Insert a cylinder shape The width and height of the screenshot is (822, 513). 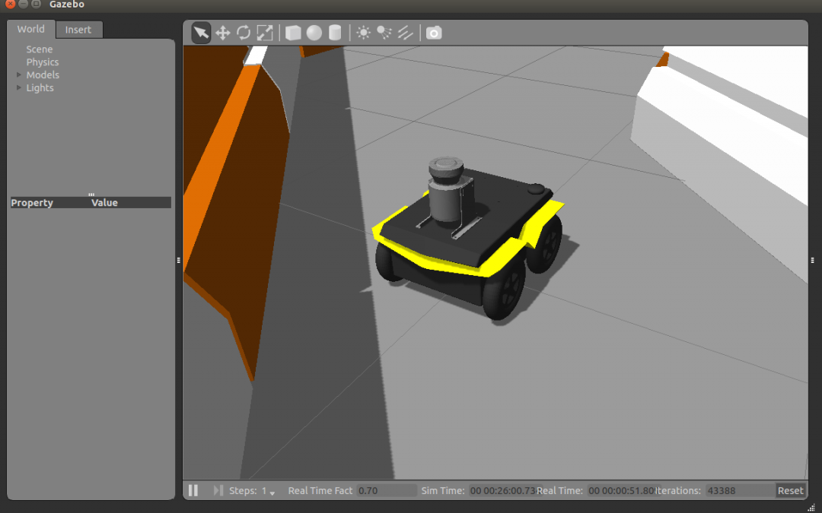tap(335, 33)
